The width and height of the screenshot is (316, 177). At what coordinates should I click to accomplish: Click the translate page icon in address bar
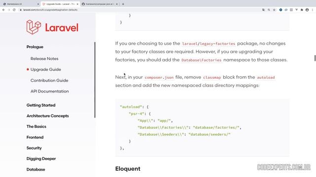263,10
